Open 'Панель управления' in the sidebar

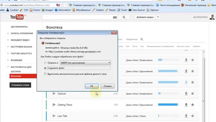[x=22, y=33]
